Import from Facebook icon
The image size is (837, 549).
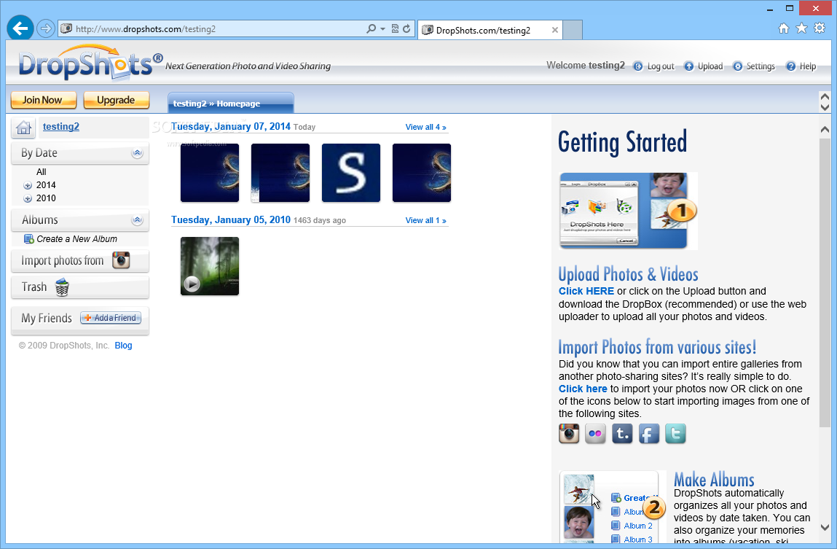point(648,434)
